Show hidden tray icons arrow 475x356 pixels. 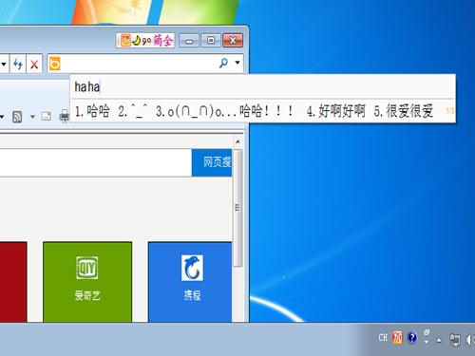pyautogui.click(x=439, y=341)
